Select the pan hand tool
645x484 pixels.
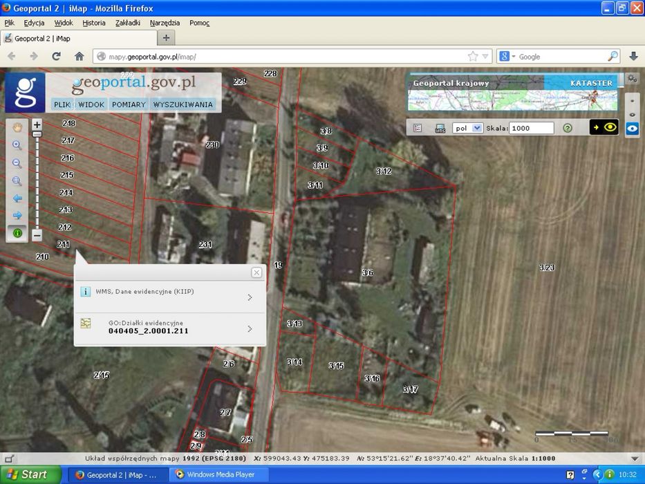(x=17, y=128)
